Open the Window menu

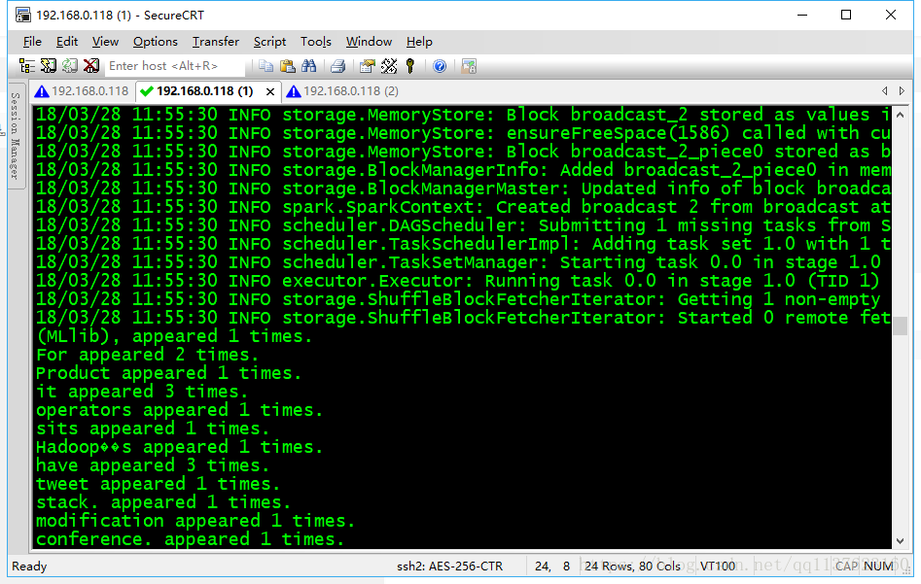(369, 42)
